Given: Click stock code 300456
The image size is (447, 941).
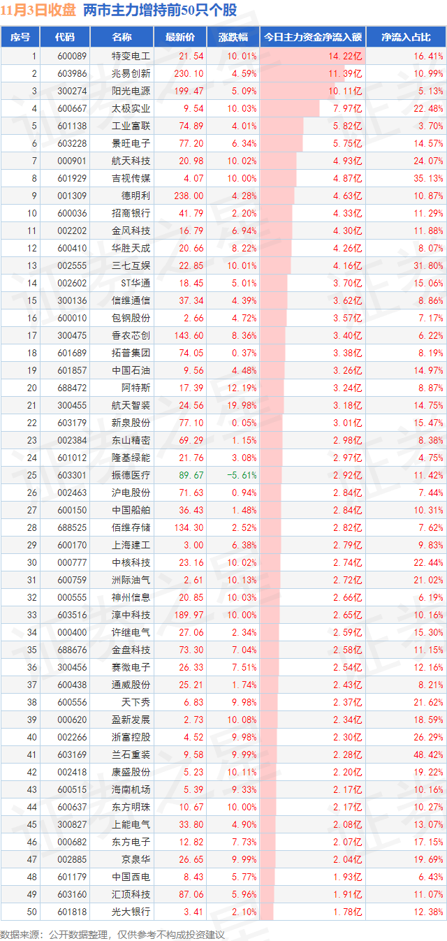Looking at the screenshot, I should click(x=73, y=667).
